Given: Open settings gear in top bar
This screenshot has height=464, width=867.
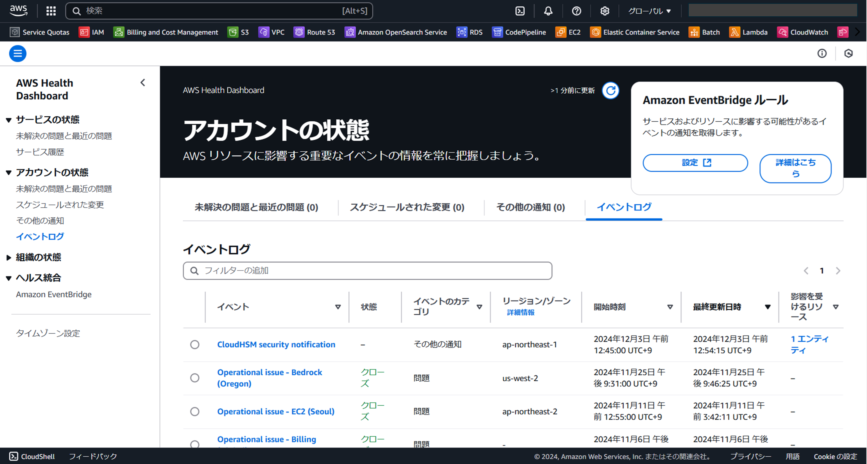Looking at the screenshot, I should tap(604, 11).
